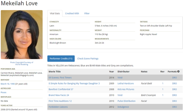
Task: Click the Formats column header text
Action: (172, 72)
